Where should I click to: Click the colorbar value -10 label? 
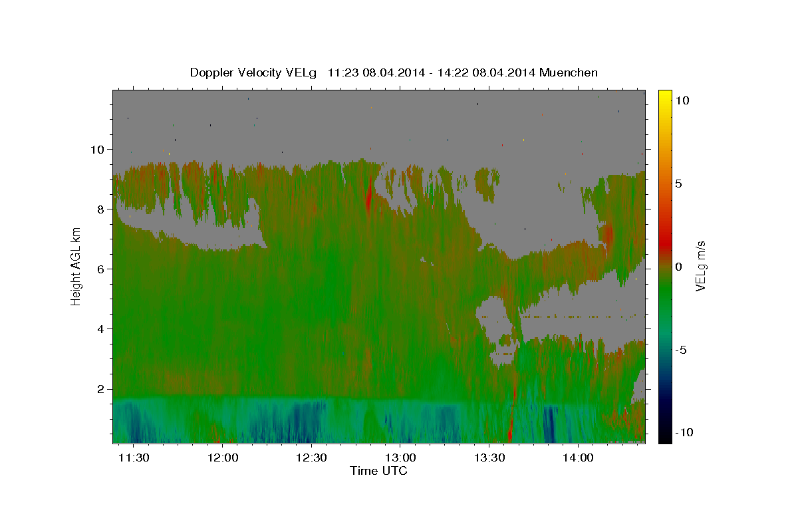coord(684,433)
